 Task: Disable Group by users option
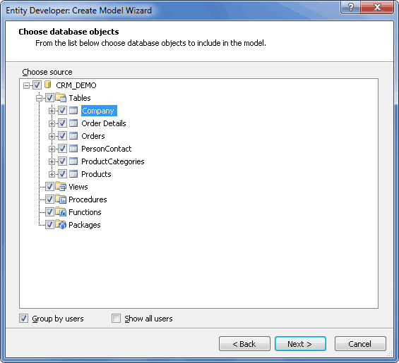tap(24, 319)
